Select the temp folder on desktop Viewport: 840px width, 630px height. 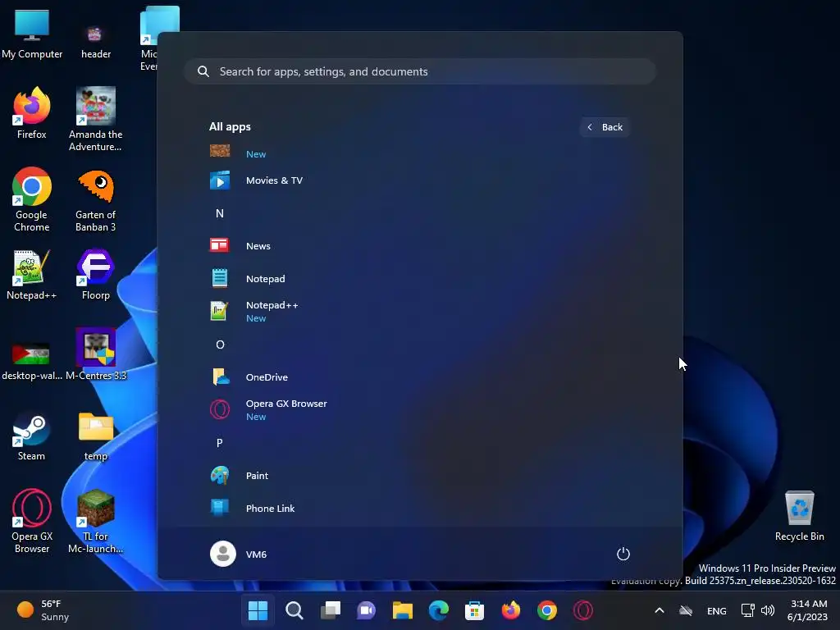pos(96,436)
